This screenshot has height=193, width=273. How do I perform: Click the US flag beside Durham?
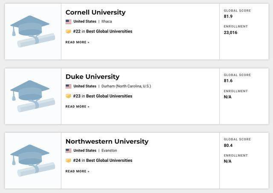click(x=68, y=86)
